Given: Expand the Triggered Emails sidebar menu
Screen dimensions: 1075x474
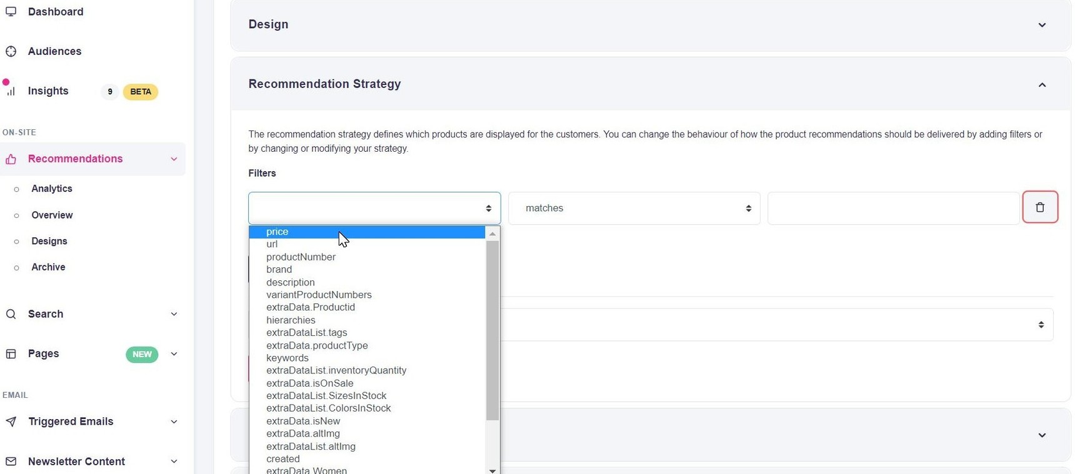Looking at the screenshot, I should [x=174, y=422].
